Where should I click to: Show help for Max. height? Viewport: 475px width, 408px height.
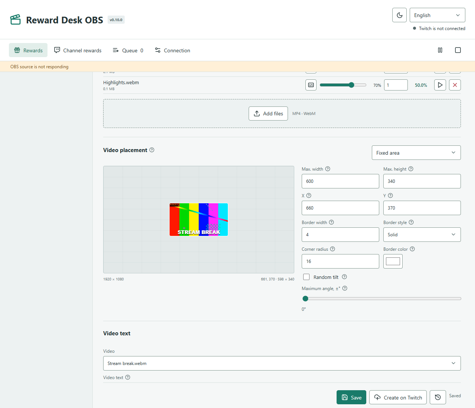[x=411, y=169]
